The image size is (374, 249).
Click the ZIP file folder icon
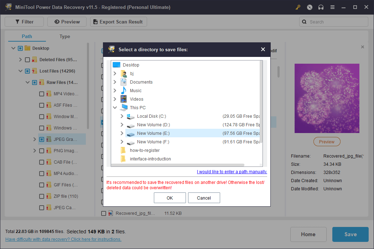(x=49, y=196)
